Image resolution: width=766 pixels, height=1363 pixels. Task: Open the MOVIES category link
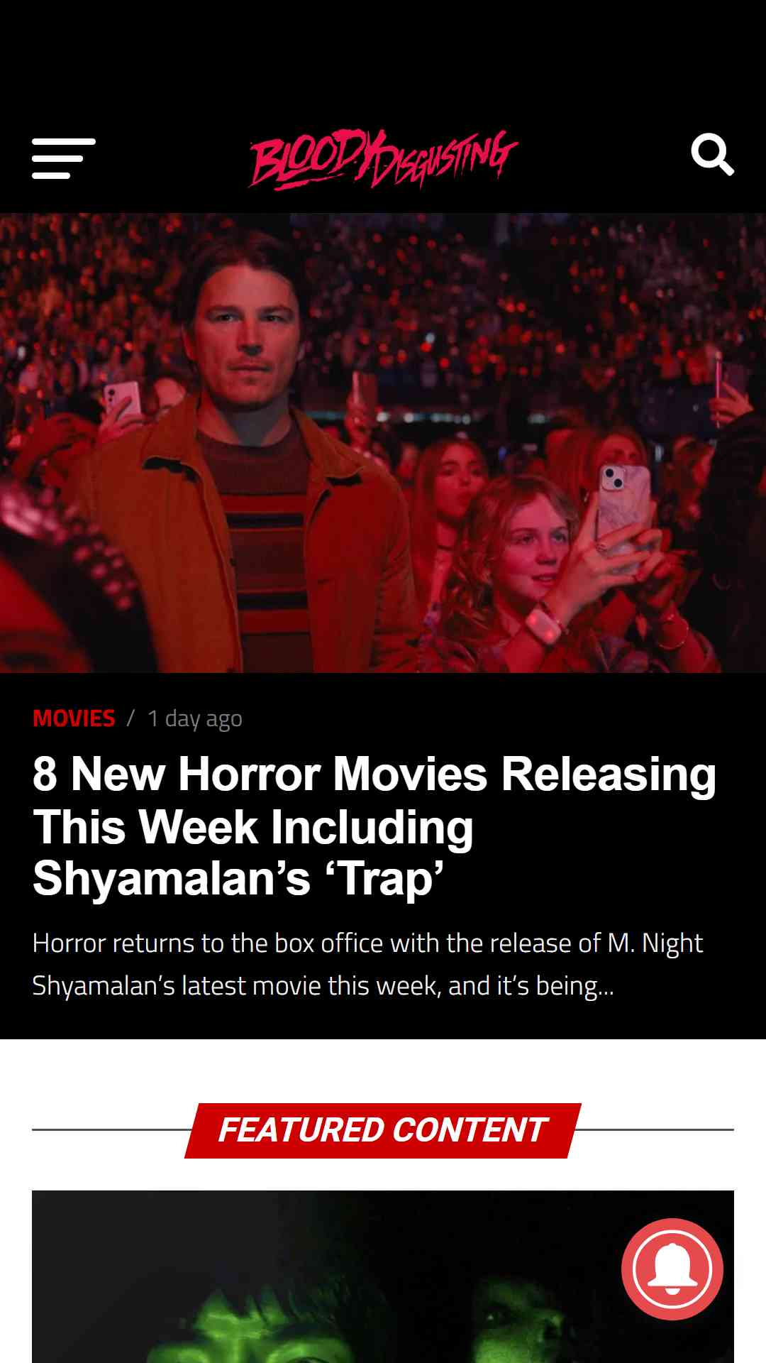(x=74, y=718)
